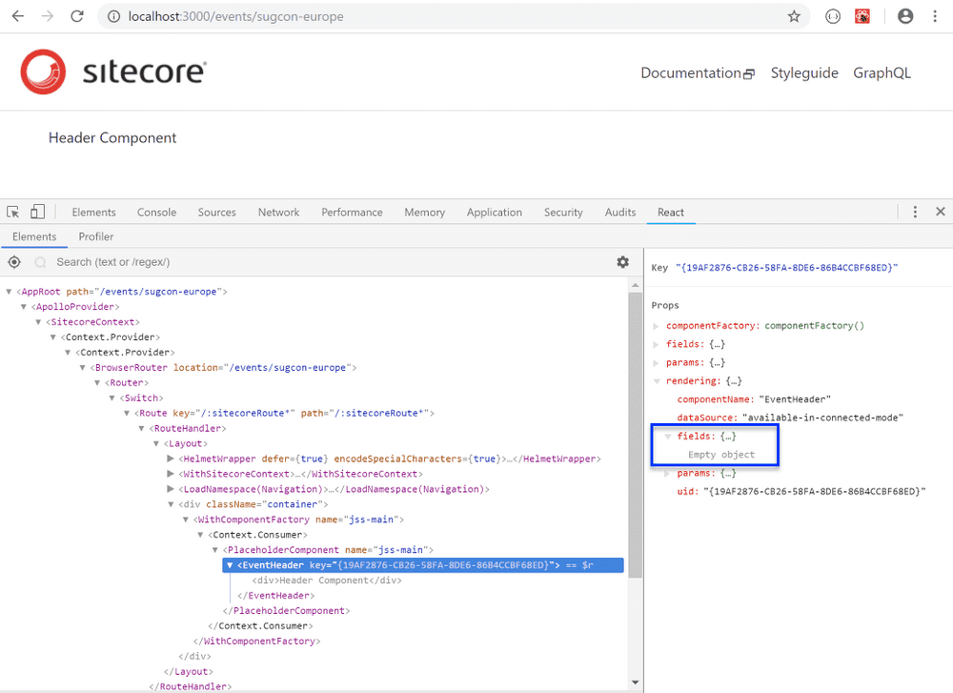Image resolution: width=953 pixels, height=693 pixels.
Task: Open the Profiler subtab
Action: 95,236
